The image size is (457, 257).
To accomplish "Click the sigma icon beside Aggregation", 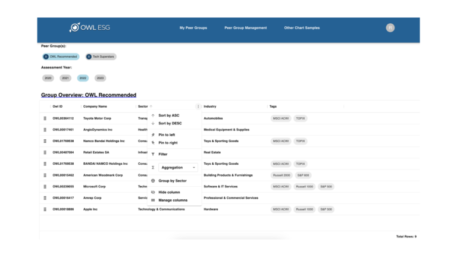I will tap(153, 168).
